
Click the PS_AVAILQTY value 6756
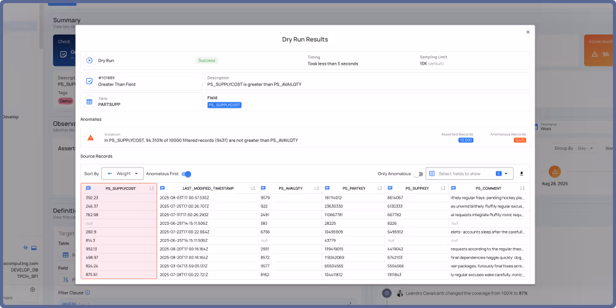264,232
